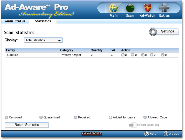This screenshot has height=140, width=185.
Task: Click the Quarantined legend icon
Action: pyautogui.click(x=41, y=117)
